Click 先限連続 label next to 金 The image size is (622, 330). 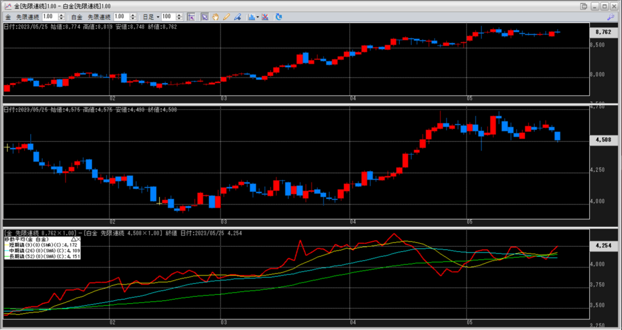[27, 17]
